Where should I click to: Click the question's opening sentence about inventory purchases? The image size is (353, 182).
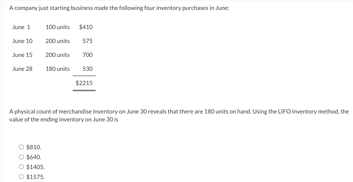119,8
